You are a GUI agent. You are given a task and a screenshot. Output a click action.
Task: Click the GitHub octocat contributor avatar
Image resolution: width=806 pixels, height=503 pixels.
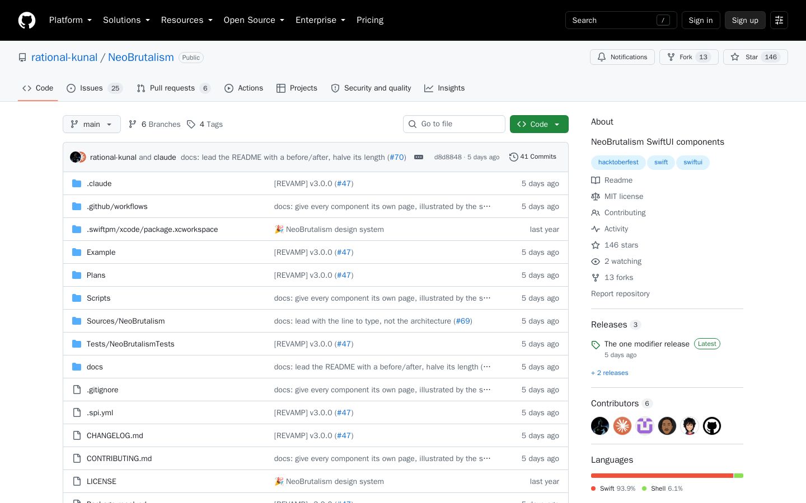tap(712, 426)
